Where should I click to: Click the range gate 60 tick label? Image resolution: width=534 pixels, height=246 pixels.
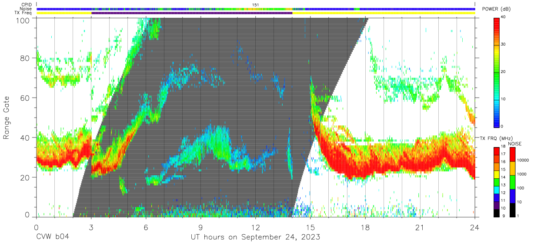[x=25, y=98]
